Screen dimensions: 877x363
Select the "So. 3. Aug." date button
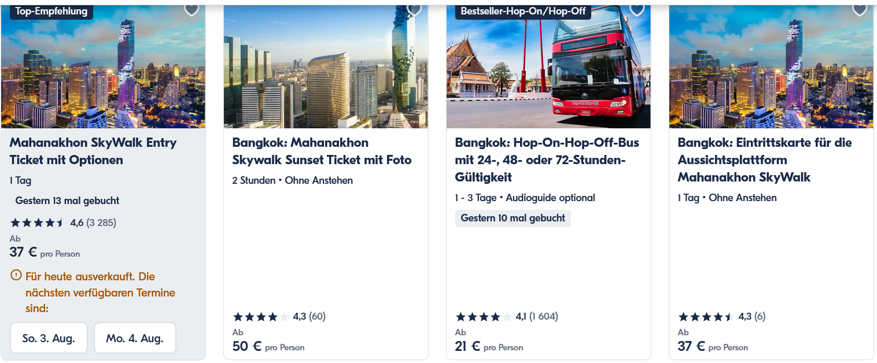tap(49, 338)
